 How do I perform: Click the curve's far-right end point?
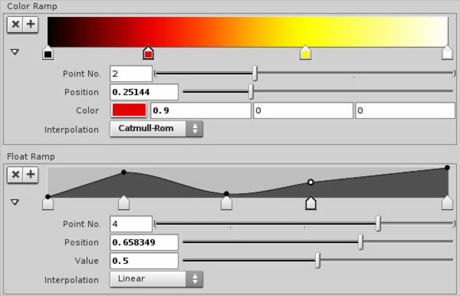(x=447, y=168)
